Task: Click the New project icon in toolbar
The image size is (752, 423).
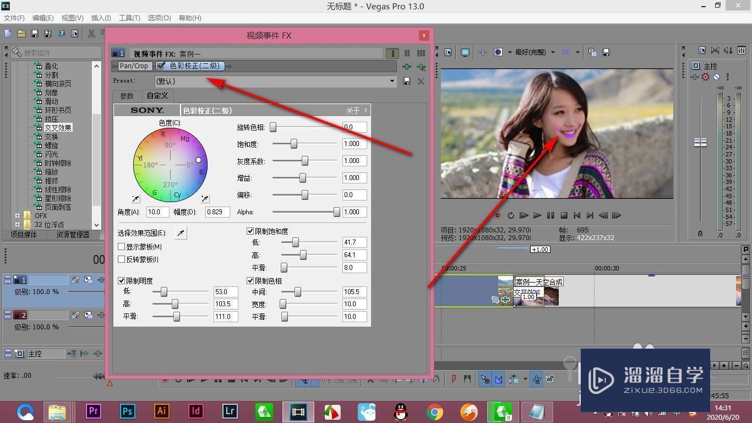Action: tap(8, 34)
